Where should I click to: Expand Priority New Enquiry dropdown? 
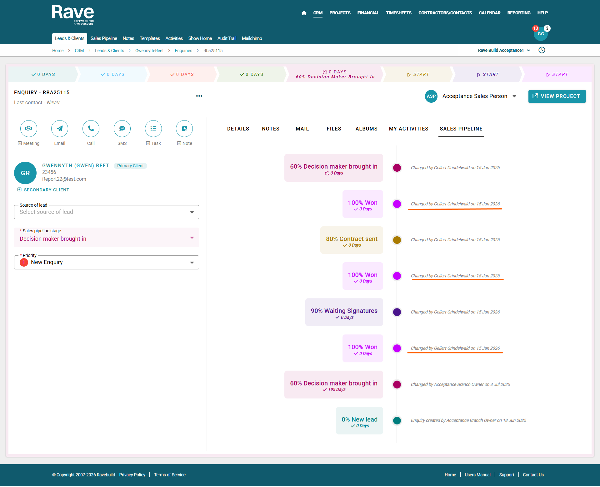106,263
